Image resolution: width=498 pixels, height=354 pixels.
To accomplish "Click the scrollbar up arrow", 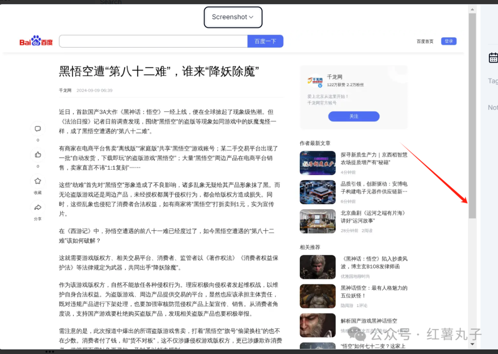I will (x=472, y=10).
